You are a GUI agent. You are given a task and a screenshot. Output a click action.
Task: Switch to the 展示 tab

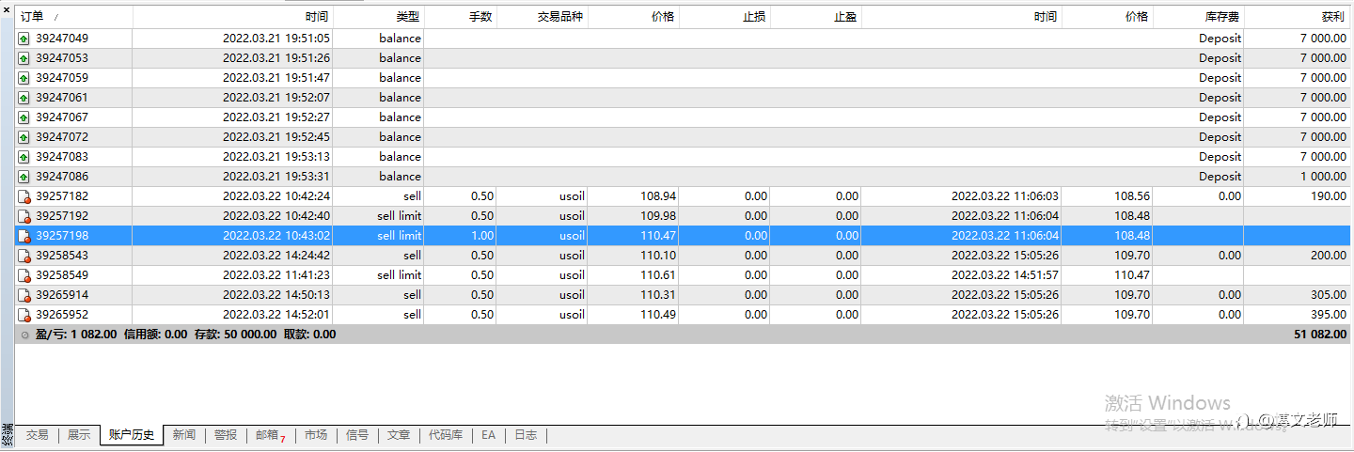tap(79, 435)
